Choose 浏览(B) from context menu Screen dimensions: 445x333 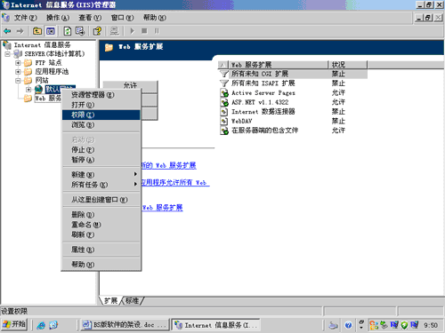[x=101, y=125]
